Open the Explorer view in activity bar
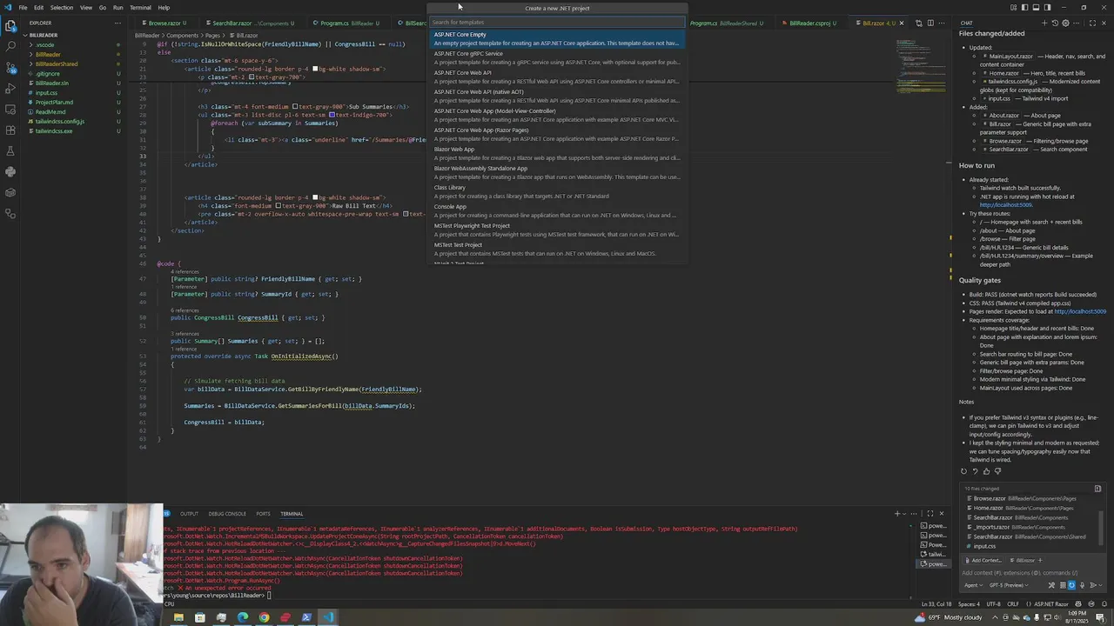The height and width of the screenshot is (626, 1114). pos(10,25)
